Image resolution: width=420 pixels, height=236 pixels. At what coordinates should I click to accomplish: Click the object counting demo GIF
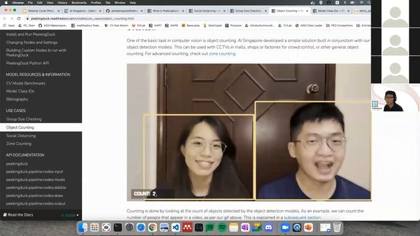pos(249,132)
